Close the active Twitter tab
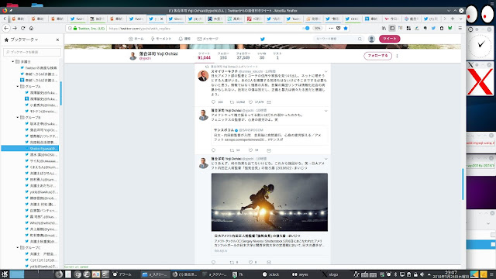Viewport: 496px width, 279px height. click(x=162, y=19)
